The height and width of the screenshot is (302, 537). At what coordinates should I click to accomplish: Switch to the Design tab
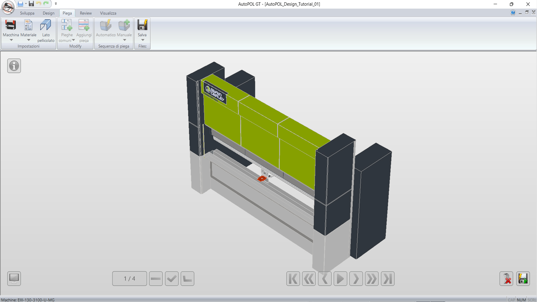pos(49,13)
